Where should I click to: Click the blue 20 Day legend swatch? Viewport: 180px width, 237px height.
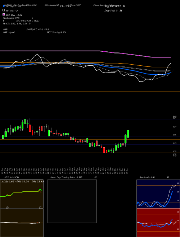click(x=4, y=6)
